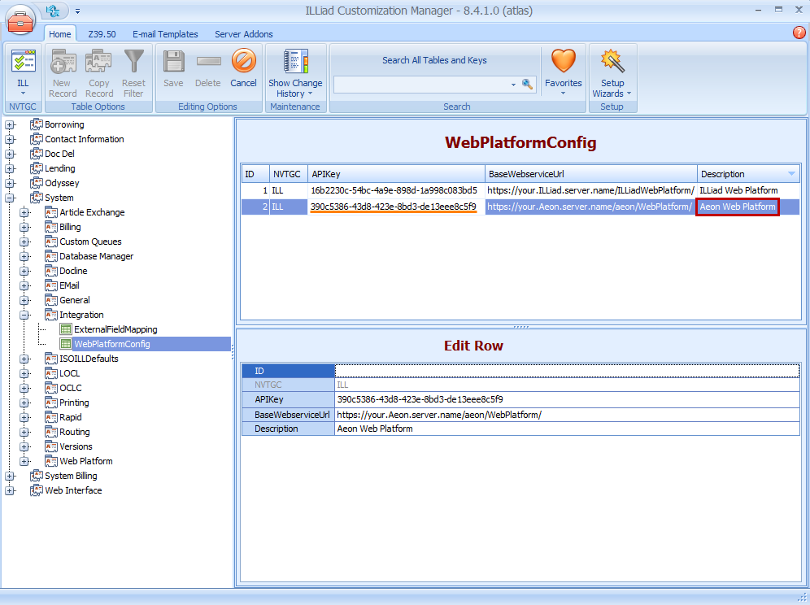Viewport: 810px width, 605px height.
Task: Click the search magnifier icon
Action: pyautogui.click(x=527, y=84)
